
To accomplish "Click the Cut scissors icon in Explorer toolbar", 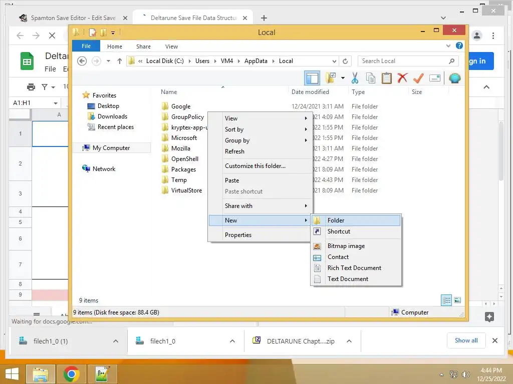I will click(355, 78).
